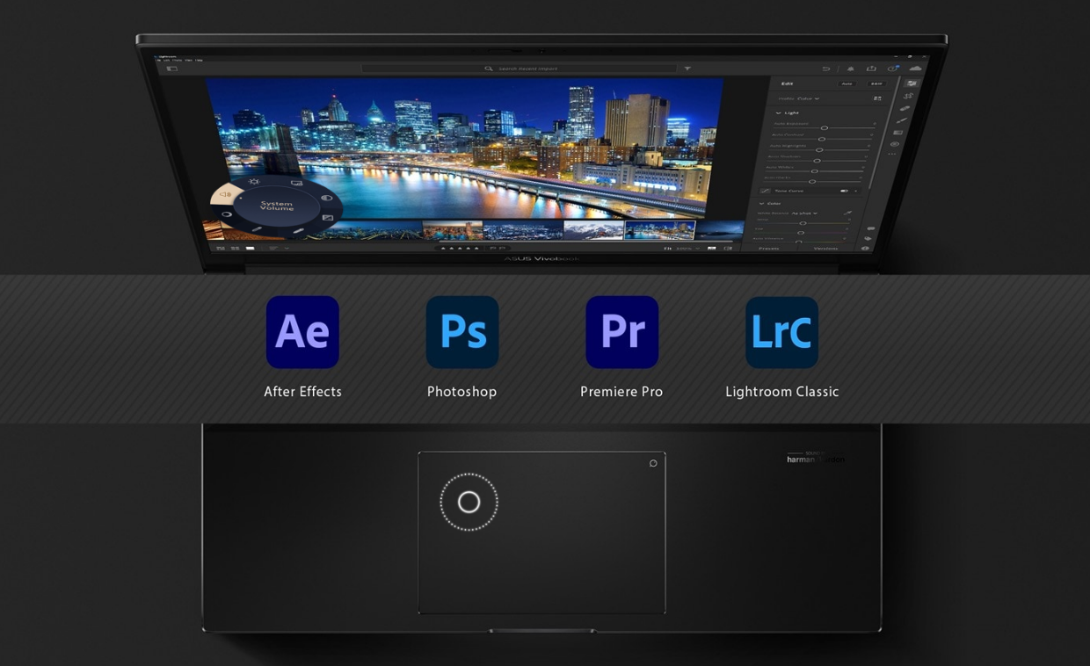Viewport: 1090px width, 666px height.
Task: Select the brightness sun icon on dial
Action: pyautogui.click(x=254, y=182)
